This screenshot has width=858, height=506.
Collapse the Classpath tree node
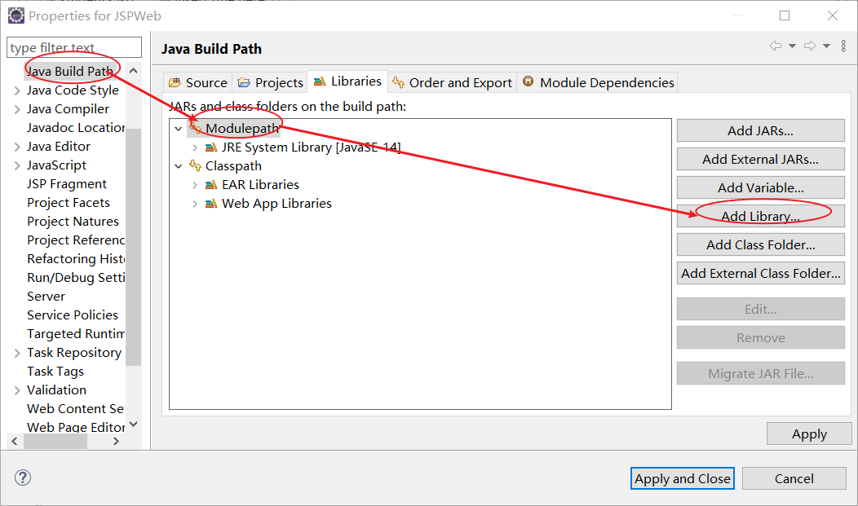coord(179,166)
